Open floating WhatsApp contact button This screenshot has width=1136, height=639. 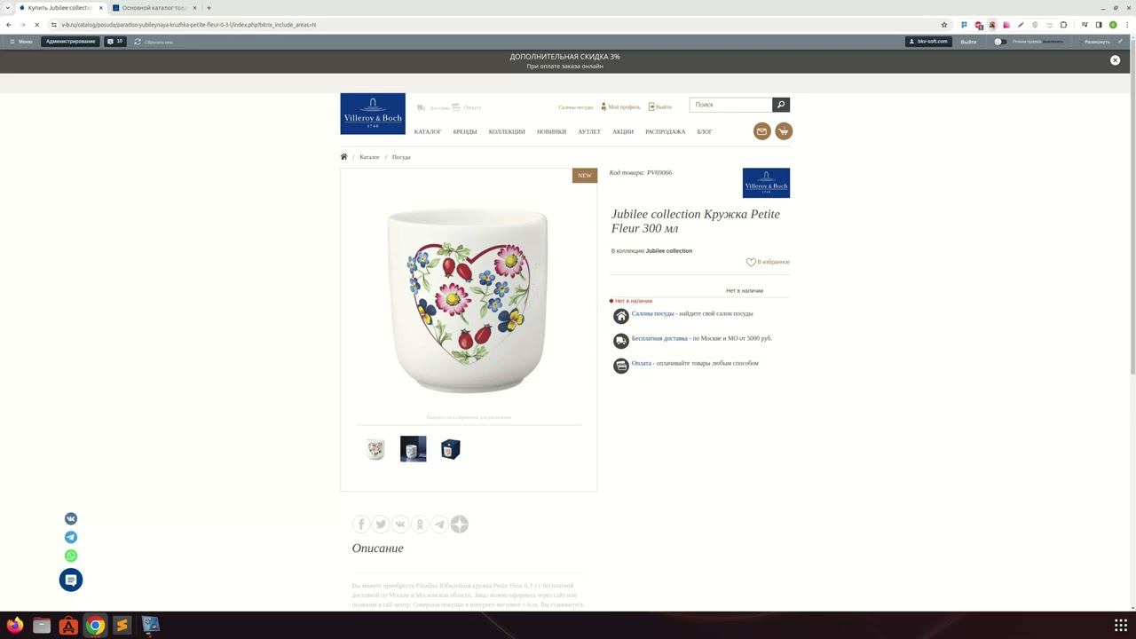pyautogui.click(x=71, y=556)
